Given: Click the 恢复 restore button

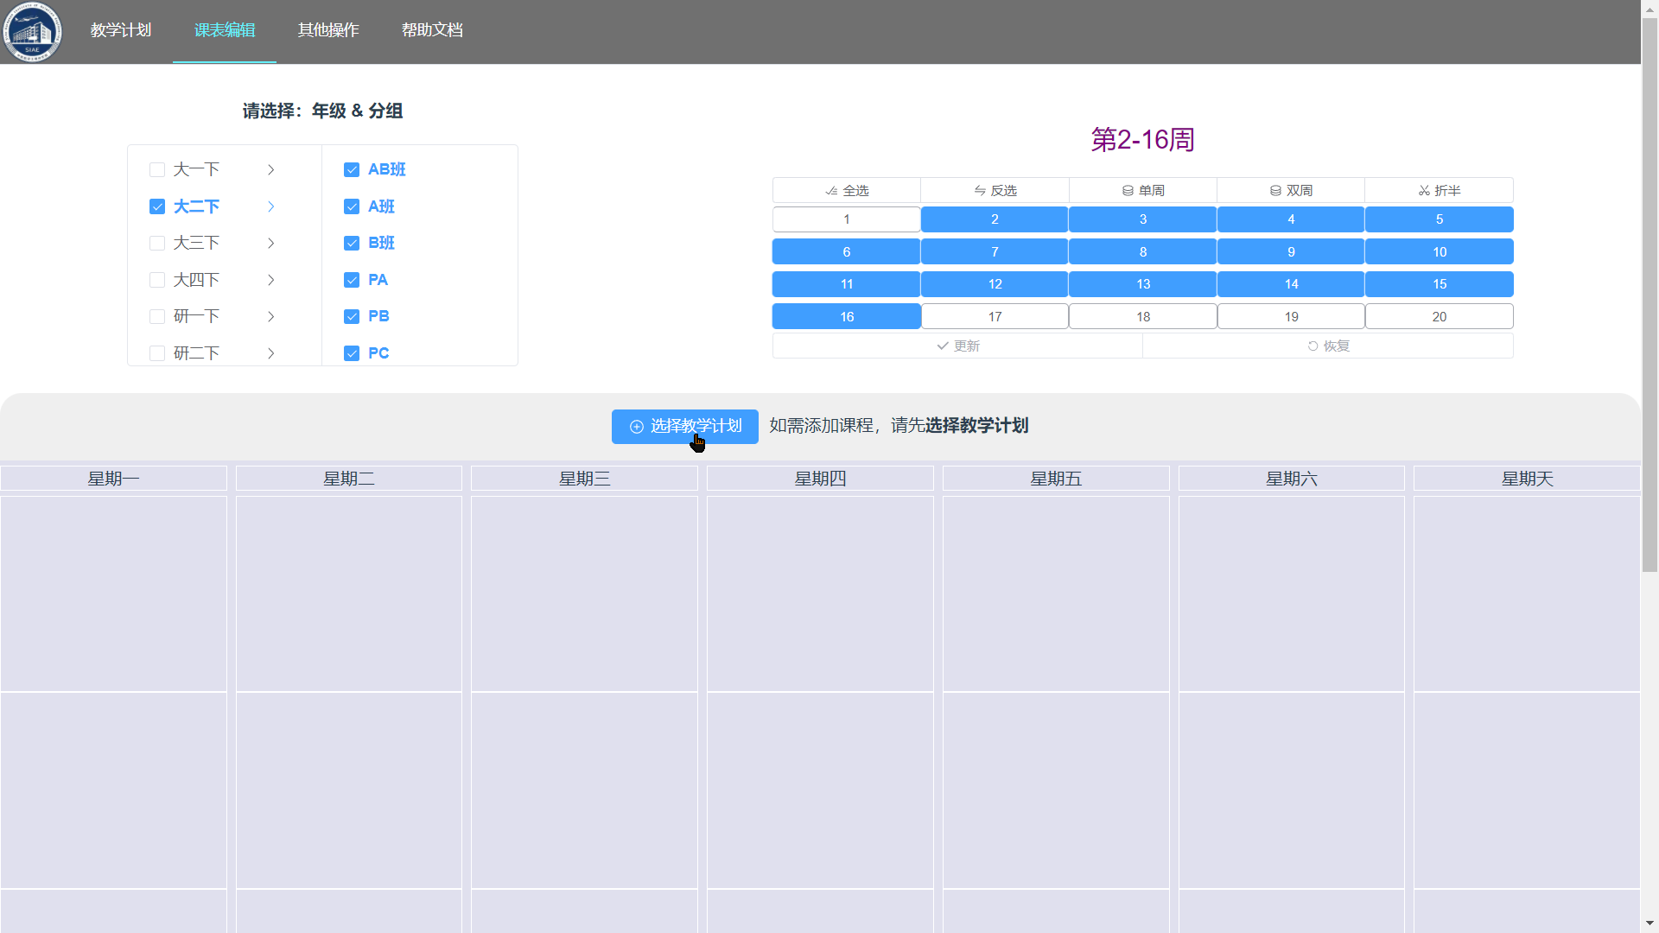Looking at the screenshot, I should click(x=1328, y=346).
